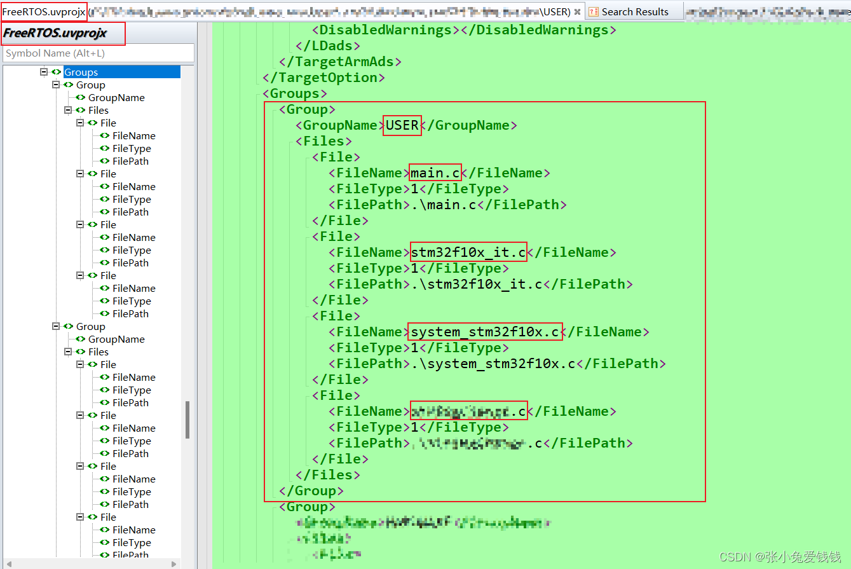Click the </Files> closing tag line
The image size is (851, 569).
[x=328, y=475]
